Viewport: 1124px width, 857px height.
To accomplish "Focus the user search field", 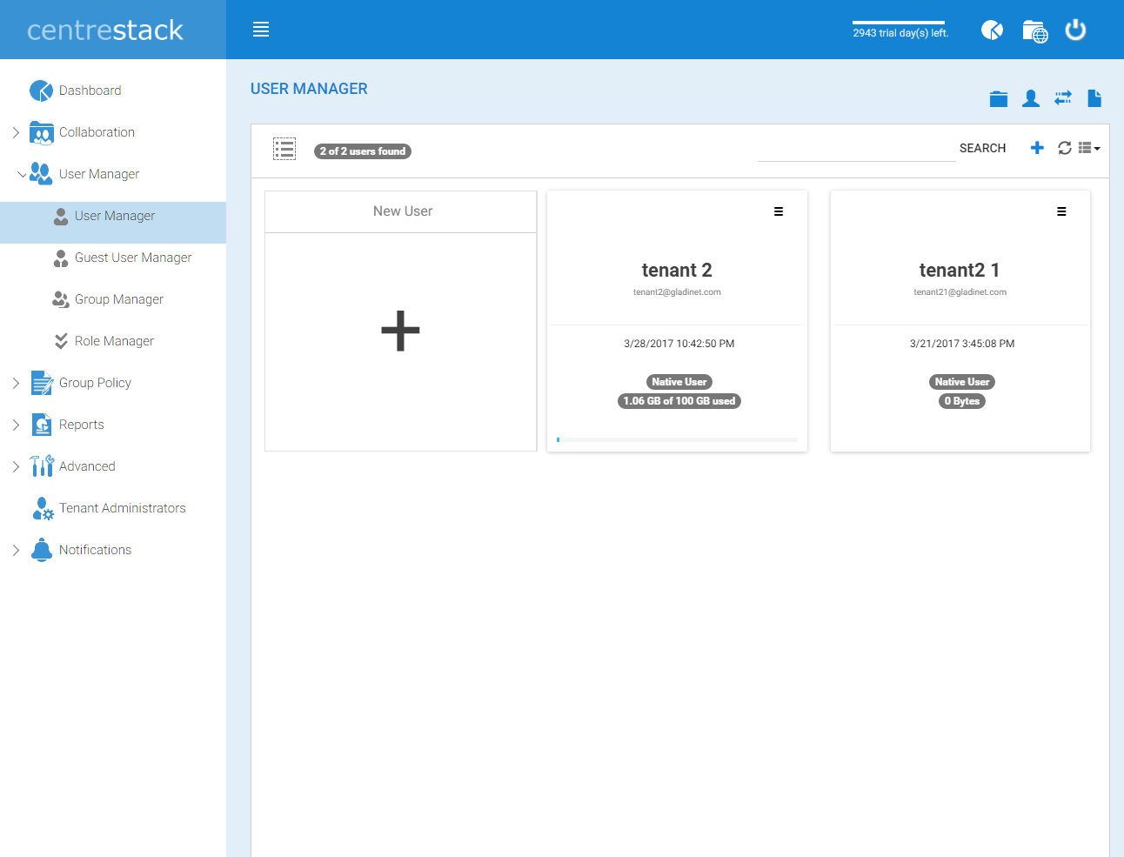I will point(856,149).
